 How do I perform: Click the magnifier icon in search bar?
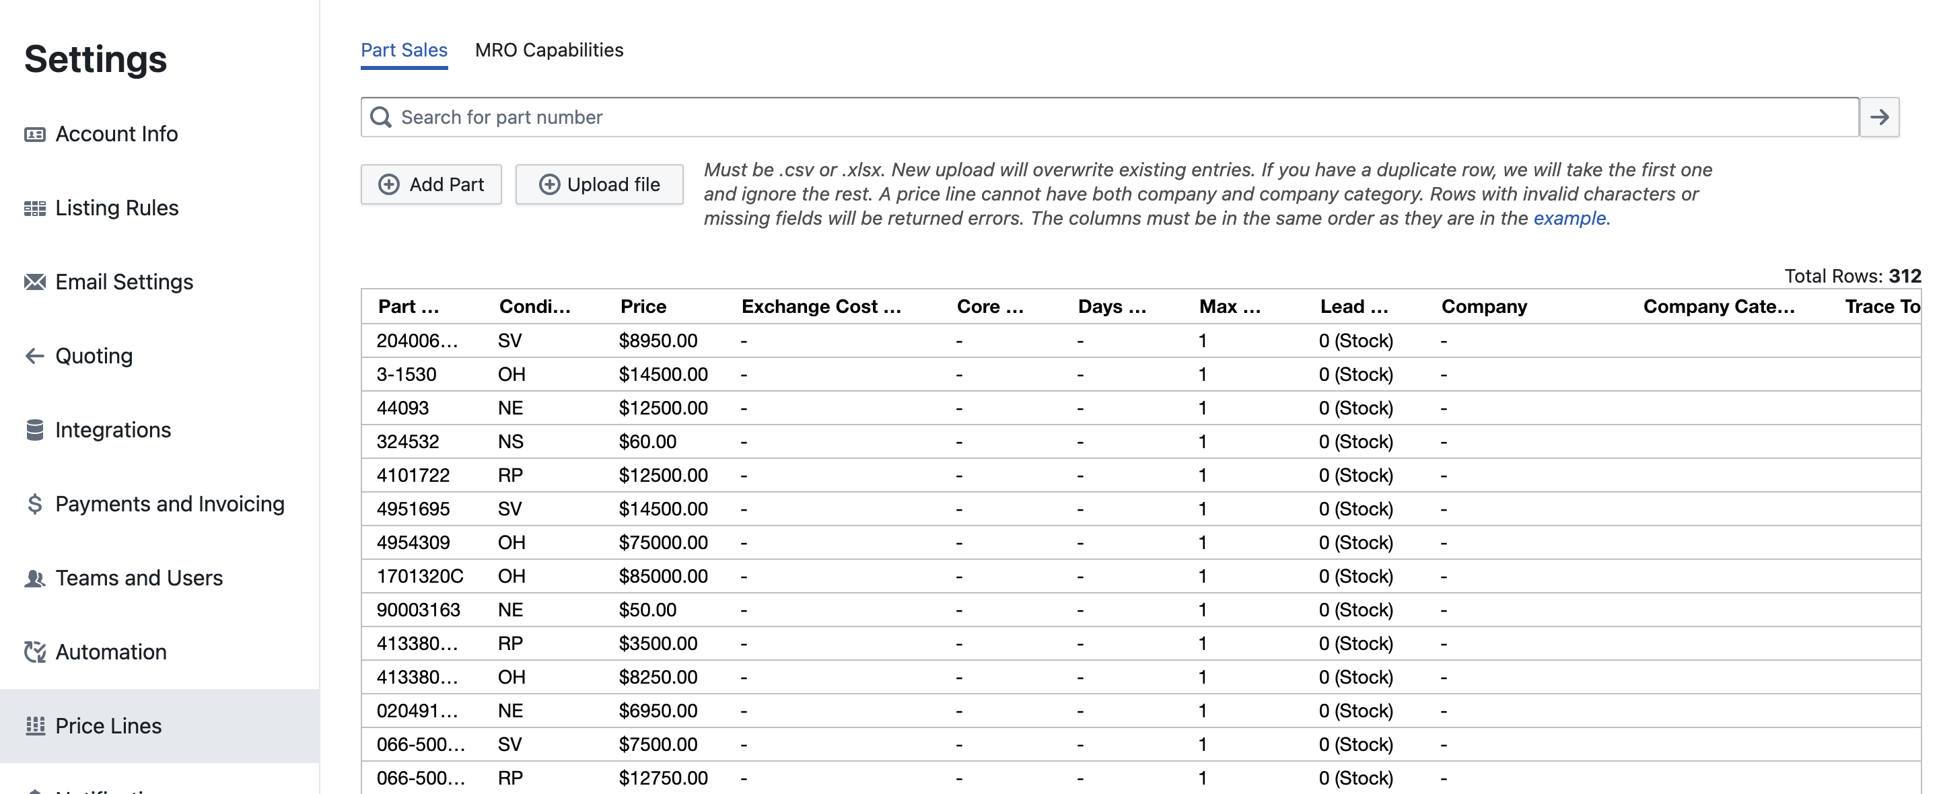tap(381, 117)
